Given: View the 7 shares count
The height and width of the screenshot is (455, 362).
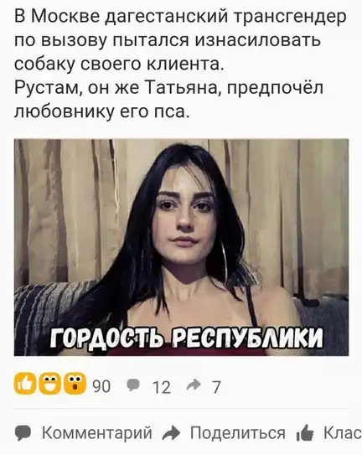Looking at the screenshot, I should click(216, 387).
